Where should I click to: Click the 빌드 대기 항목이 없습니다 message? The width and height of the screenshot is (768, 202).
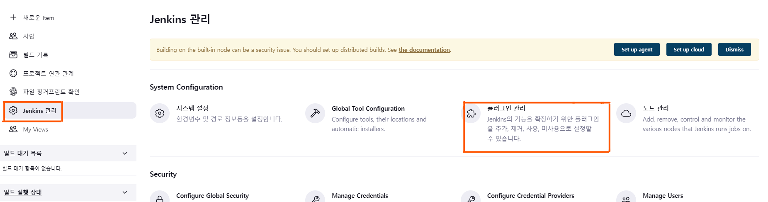[x=32, y=168]
